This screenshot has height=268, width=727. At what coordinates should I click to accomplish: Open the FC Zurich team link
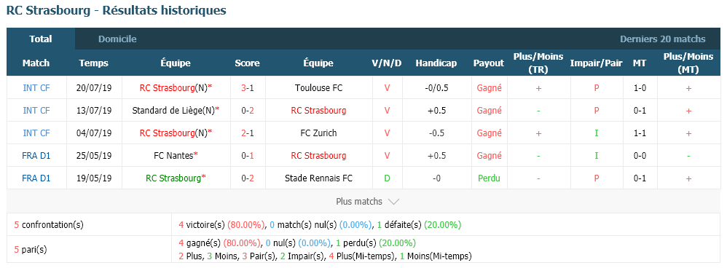click(x=318, y=133)
